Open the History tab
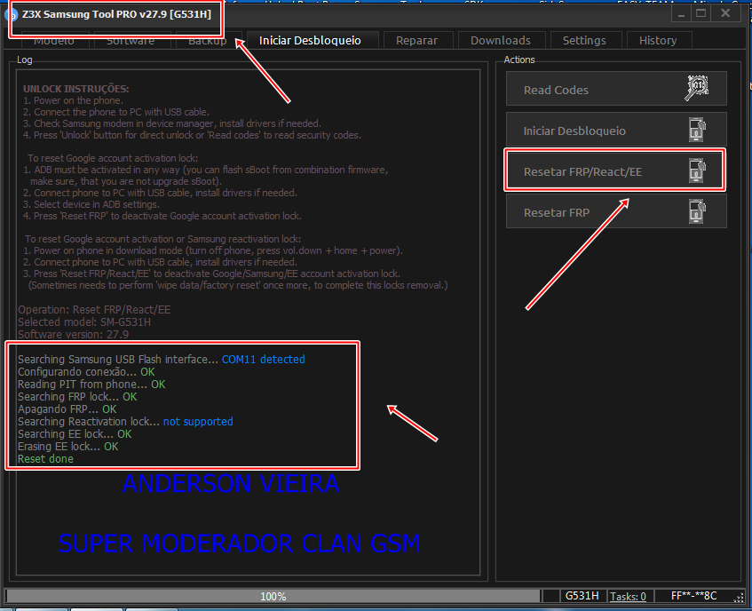Screen dimensions: 752x611 [x=658, y=40]
